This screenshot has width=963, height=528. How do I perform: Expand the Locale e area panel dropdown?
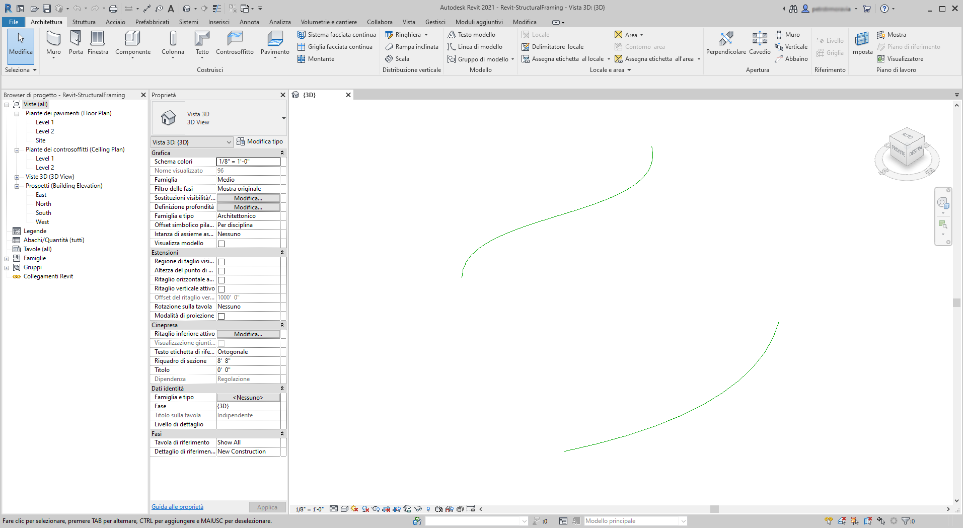click(x=629, y=70)
